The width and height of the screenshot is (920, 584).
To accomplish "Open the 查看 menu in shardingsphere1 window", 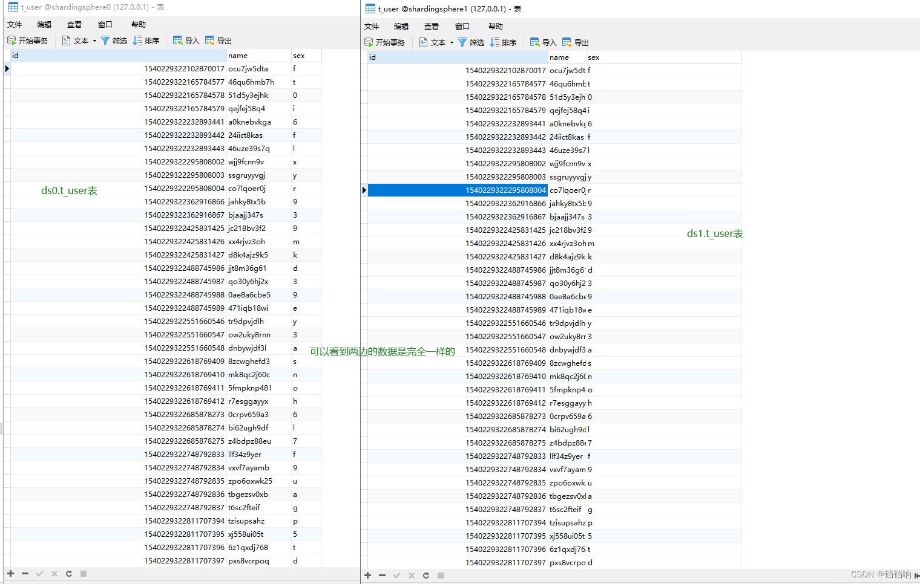I will 432,27.
